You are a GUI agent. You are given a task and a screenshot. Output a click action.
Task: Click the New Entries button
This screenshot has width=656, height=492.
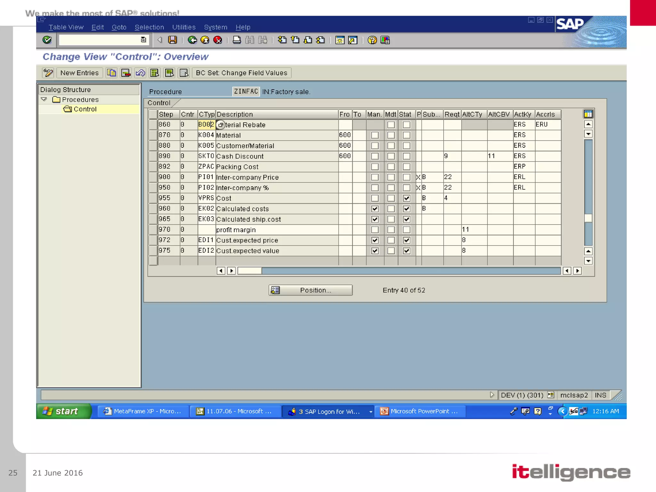(x=79, y=73)
